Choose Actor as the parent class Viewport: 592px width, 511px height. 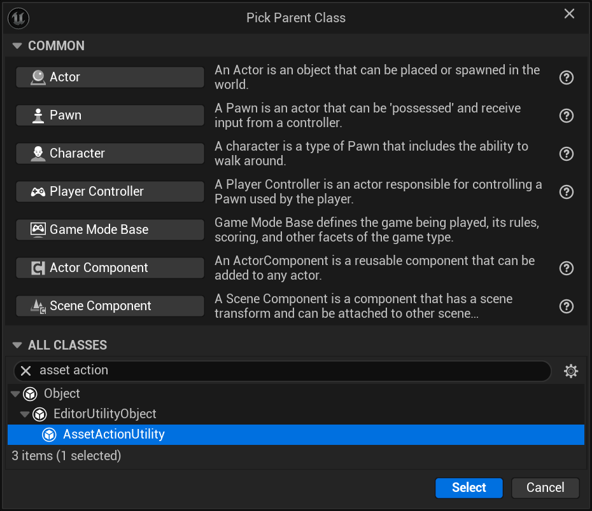[x=109, y=77]
